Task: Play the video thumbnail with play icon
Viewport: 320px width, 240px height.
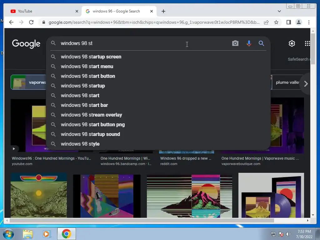Action: pyautogui.click(x=14, y=148)
